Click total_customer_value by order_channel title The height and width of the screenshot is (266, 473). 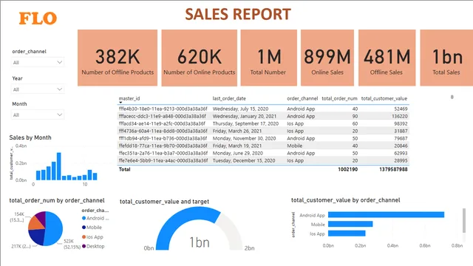tap(345, 200)
